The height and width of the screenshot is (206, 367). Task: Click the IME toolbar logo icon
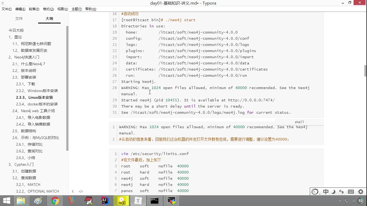(x=315, y=192)
